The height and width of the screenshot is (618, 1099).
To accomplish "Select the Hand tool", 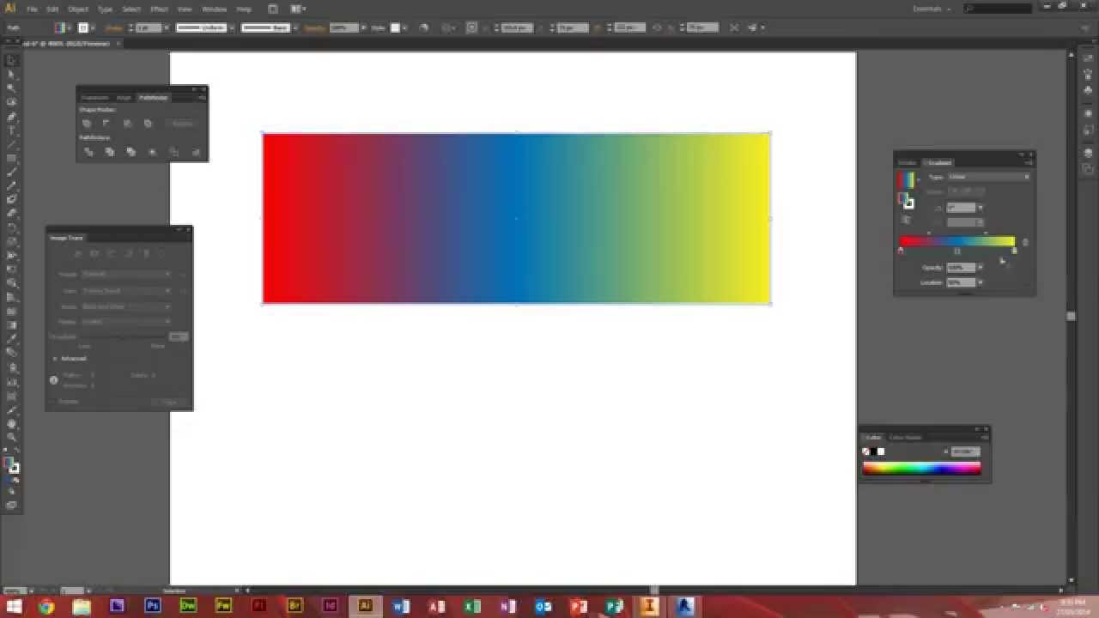I will coord(12,423).
